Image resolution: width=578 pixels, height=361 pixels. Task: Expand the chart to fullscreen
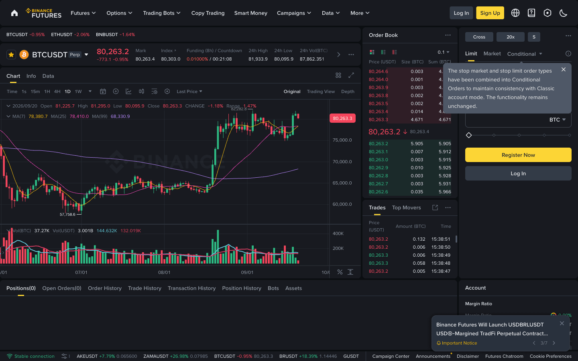(351, 75)
